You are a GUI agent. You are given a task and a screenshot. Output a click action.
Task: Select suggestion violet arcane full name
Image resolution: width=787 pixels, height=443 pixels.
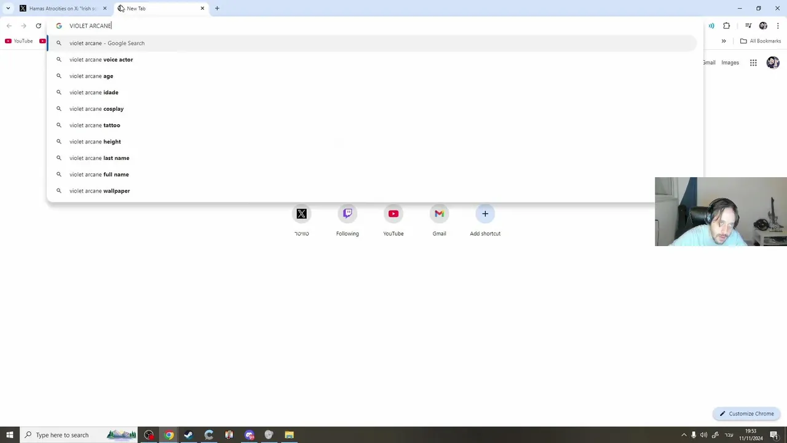click(372, 175)
